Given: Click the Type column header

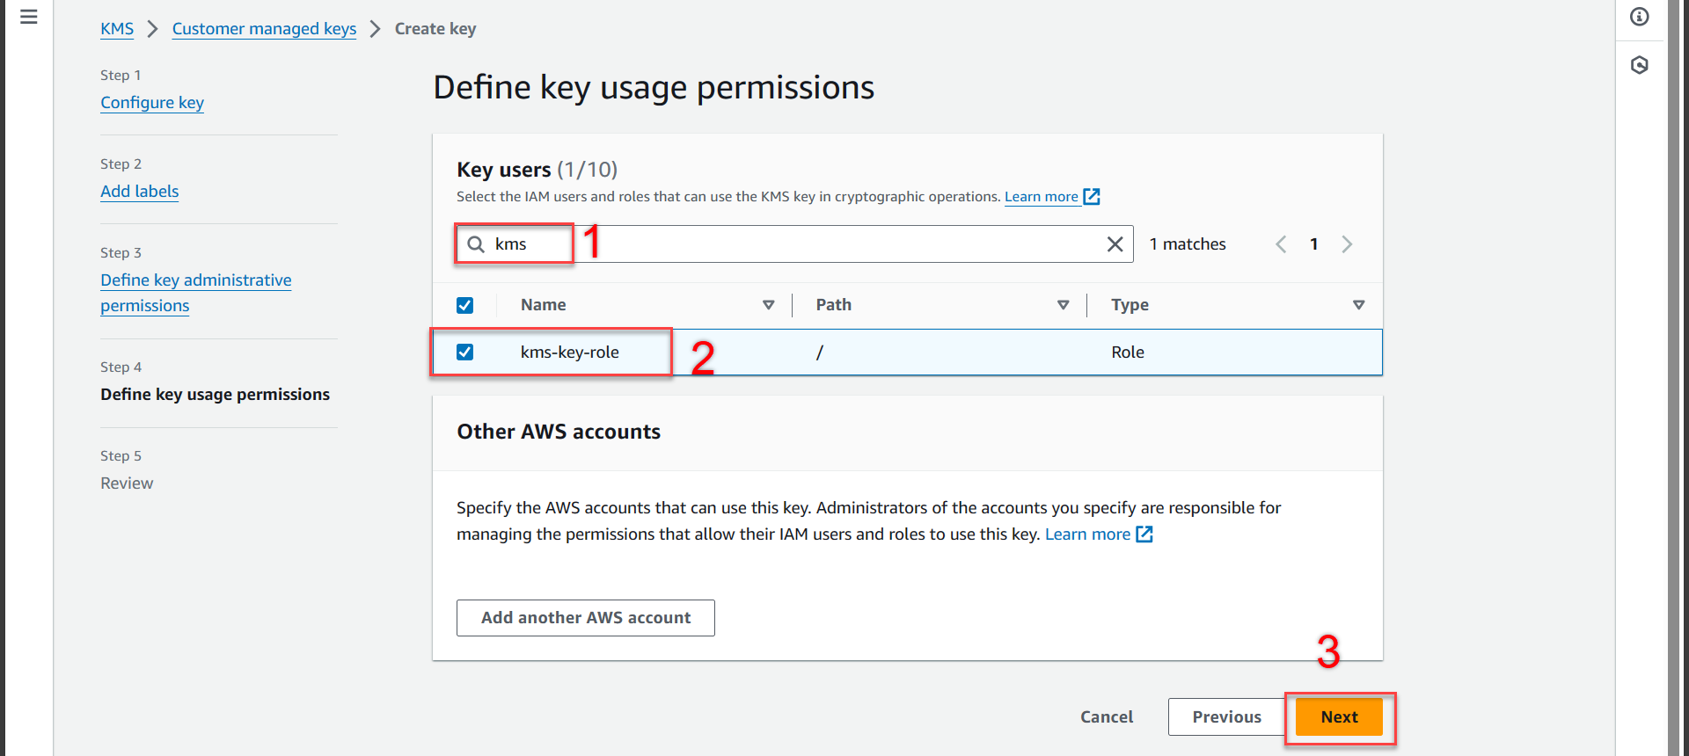Looking at the screenshot, I should click(1130, 305).
